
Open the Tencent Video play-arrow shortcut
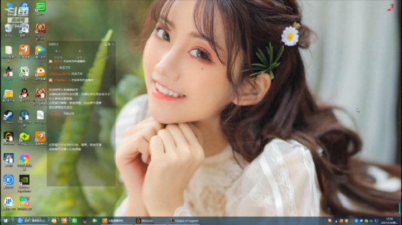(x=40, y=52)
